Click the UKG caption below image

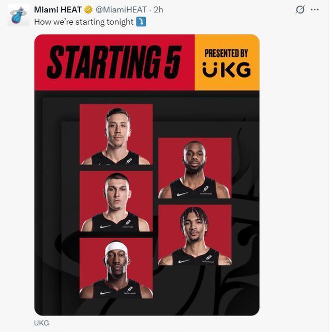pos(41,323)
